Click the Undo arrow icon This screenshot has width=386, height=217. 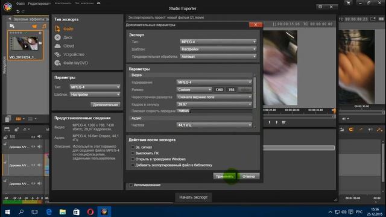(x=17, y=11)
